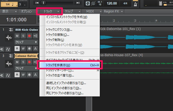The height and width of the screenshot is (111, 173).
Task: Click the orange CPU performance meter bar
Action: pyautogui.click(x=165, y=5)
